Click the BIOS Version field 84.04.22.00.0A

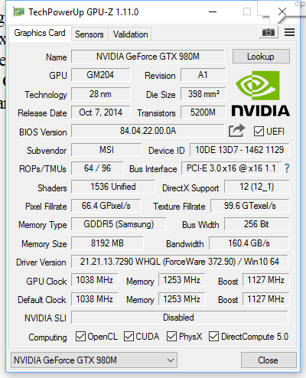tap(148, 131)
